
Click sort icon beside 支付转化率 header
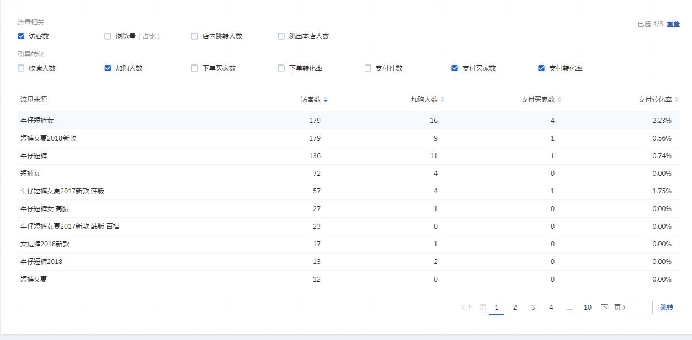(677, 100)
